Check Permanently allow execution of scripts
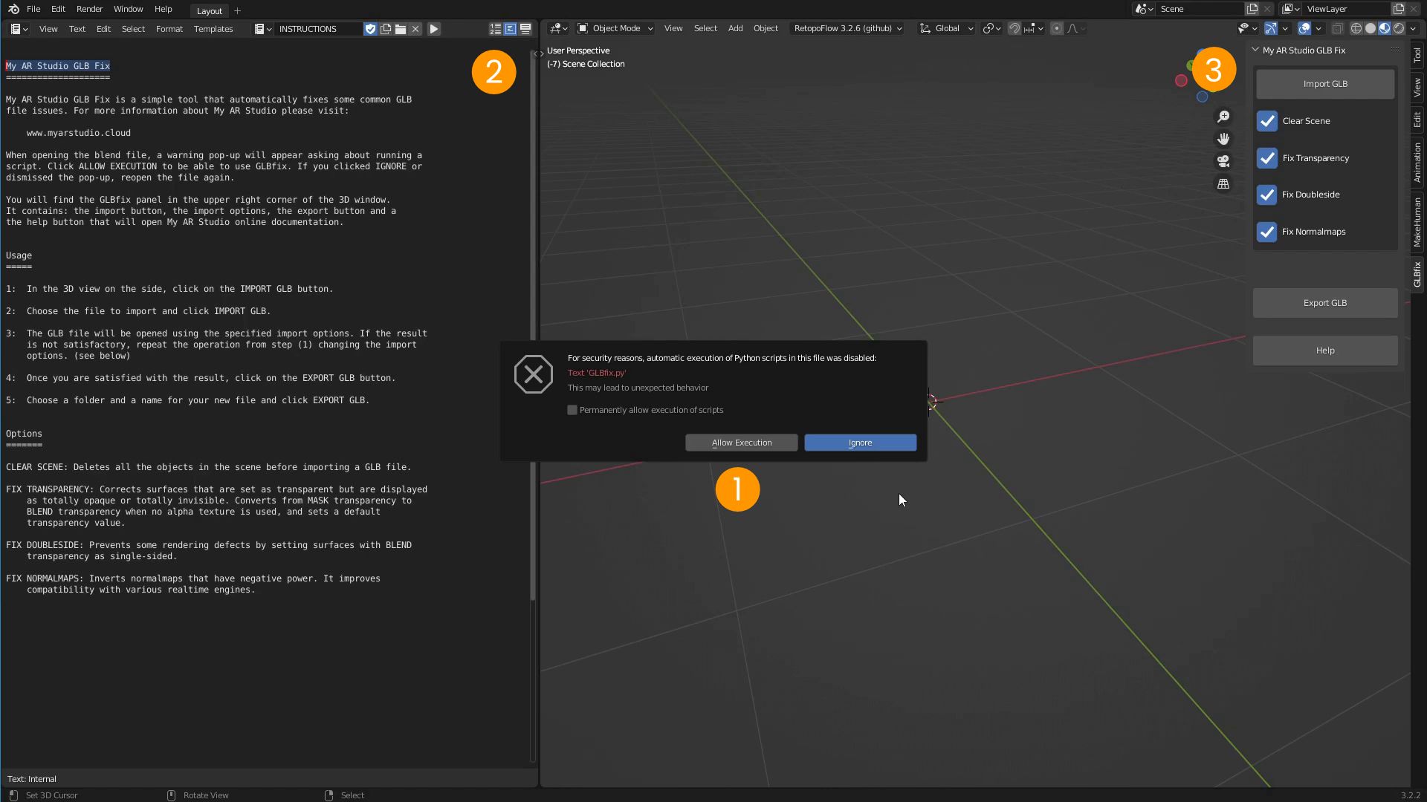 [572, 410]
